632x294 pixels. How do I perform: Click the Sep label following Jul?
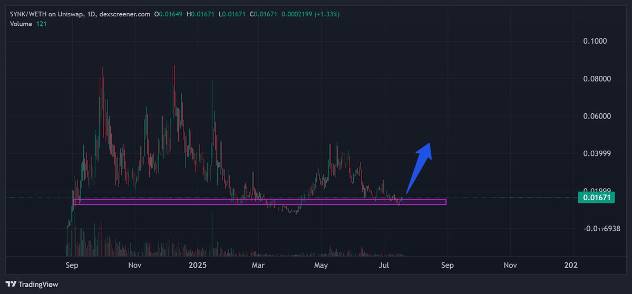[448, 265]
